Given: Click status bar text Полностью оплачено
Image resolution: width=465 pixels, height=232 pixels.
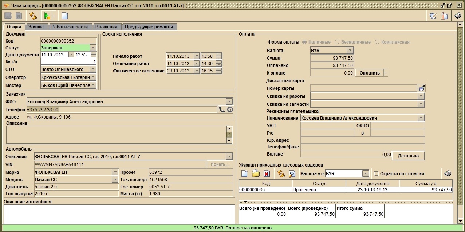Looking at the screenshot, I should point(249,228).
